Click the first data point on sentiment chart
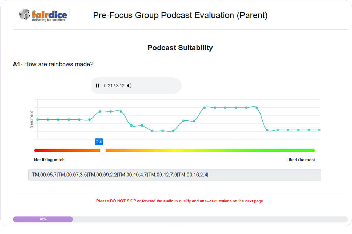 coord(38,119)
